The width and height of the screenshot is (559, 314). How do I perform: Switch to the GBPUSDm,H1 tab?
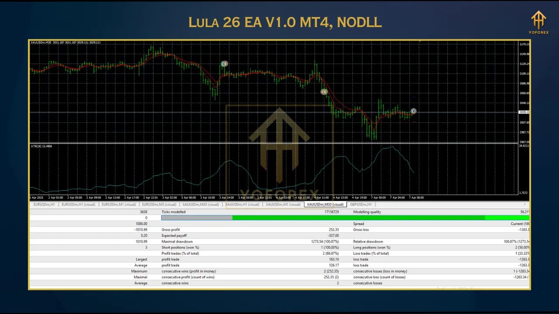(361, 204)
